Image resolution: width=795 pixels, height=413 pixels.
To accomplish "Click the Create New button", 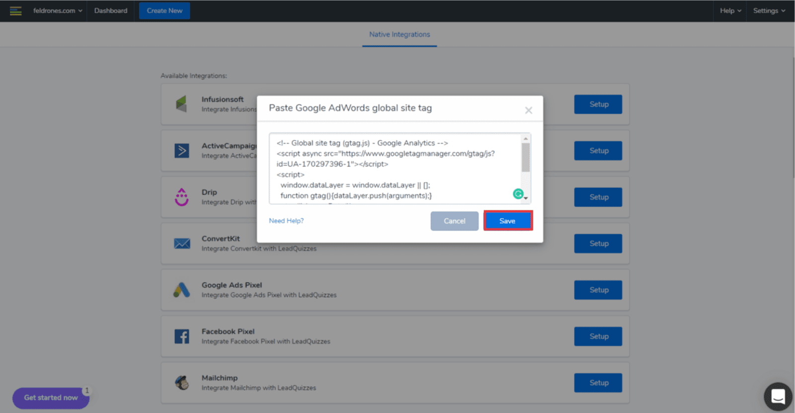I will point(164,10).
